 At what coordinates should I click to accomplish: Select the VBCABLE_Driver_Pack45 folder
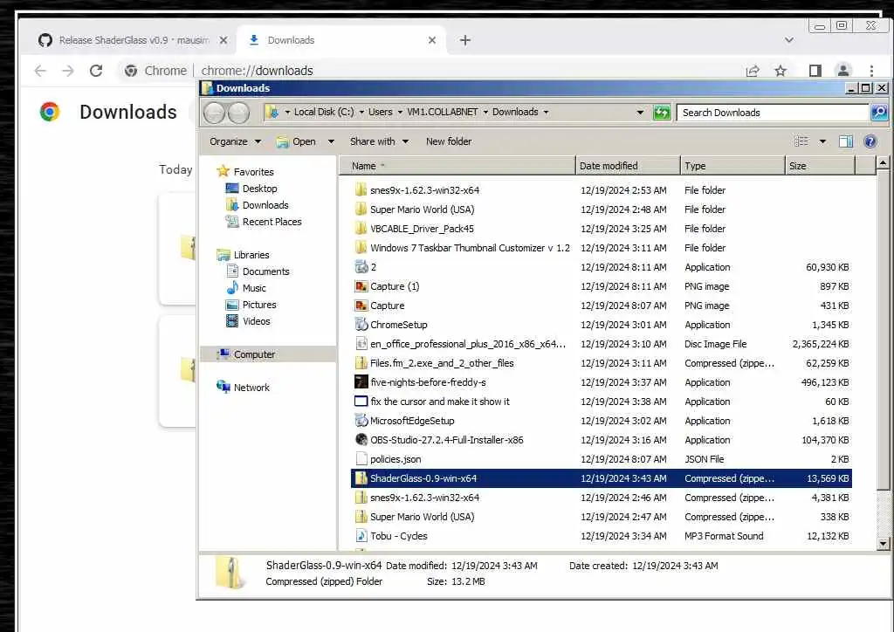pyautogui.click(x=602, y=229)
